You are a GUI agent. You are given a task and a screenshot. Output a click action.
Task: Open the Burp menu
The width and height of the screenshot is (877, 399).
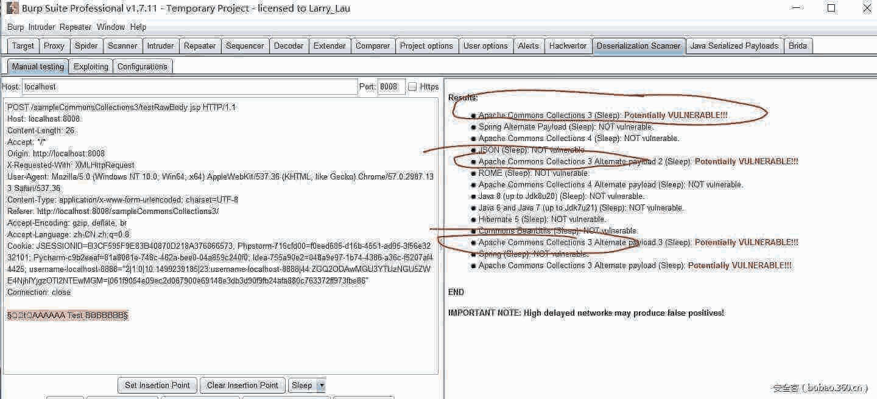point(14,27)
